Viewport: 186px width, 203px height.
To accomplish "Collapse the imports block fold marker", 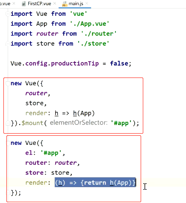I will tap(7, 14).
